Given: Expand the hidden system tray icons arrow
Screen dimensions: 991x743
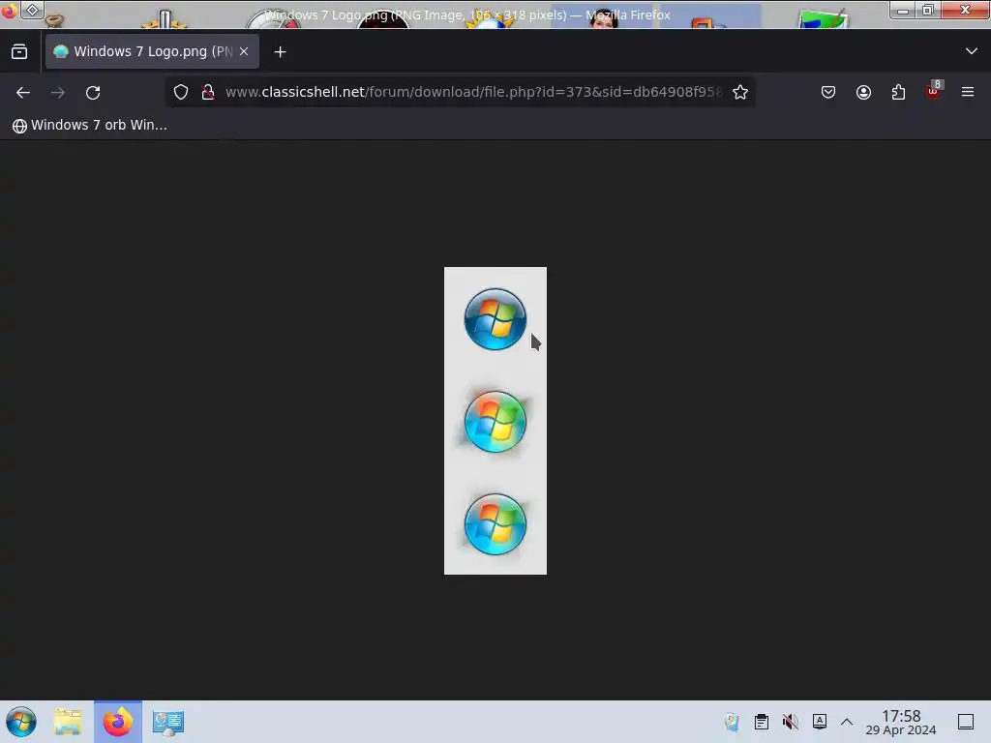Looking at the screenshot, I should pos(847,722).
